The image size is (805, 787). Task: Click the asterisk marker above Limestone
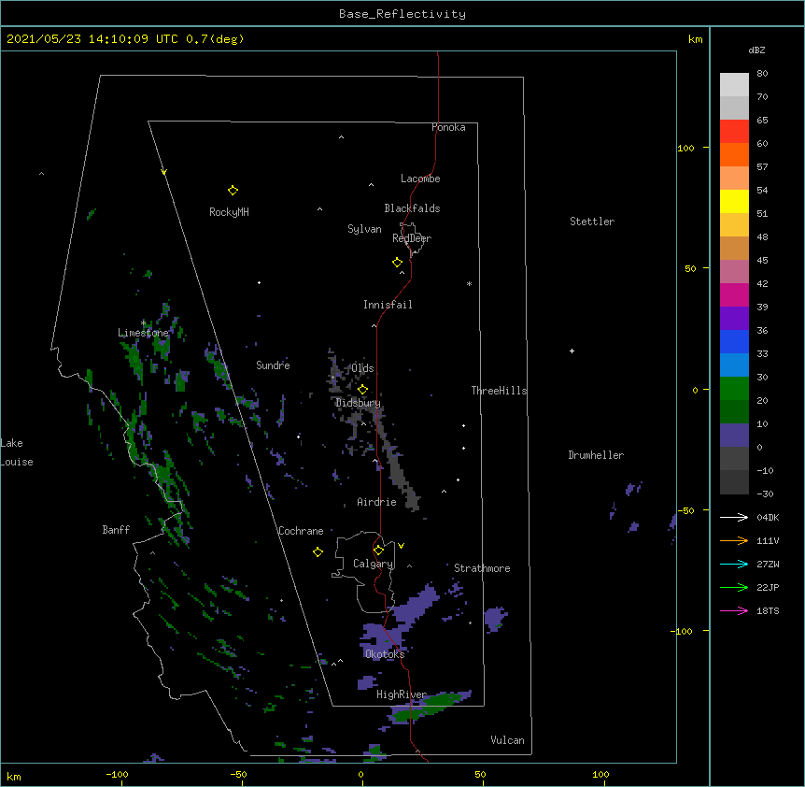[143, 323]
